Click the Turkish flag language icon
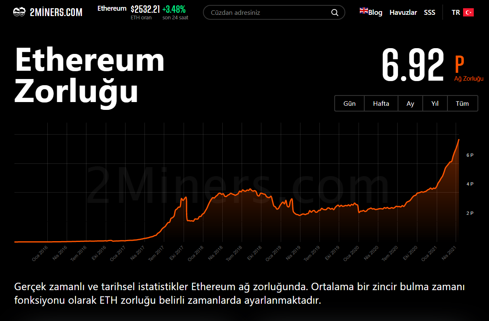This screenshot has height=321, width=489. pos(468,12)
